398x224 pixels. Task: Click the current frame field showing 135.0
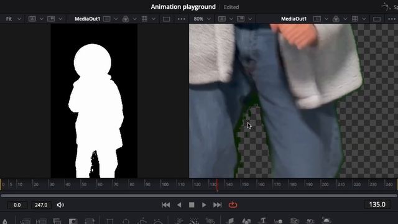pyautogui.click(x=377, y=205)
